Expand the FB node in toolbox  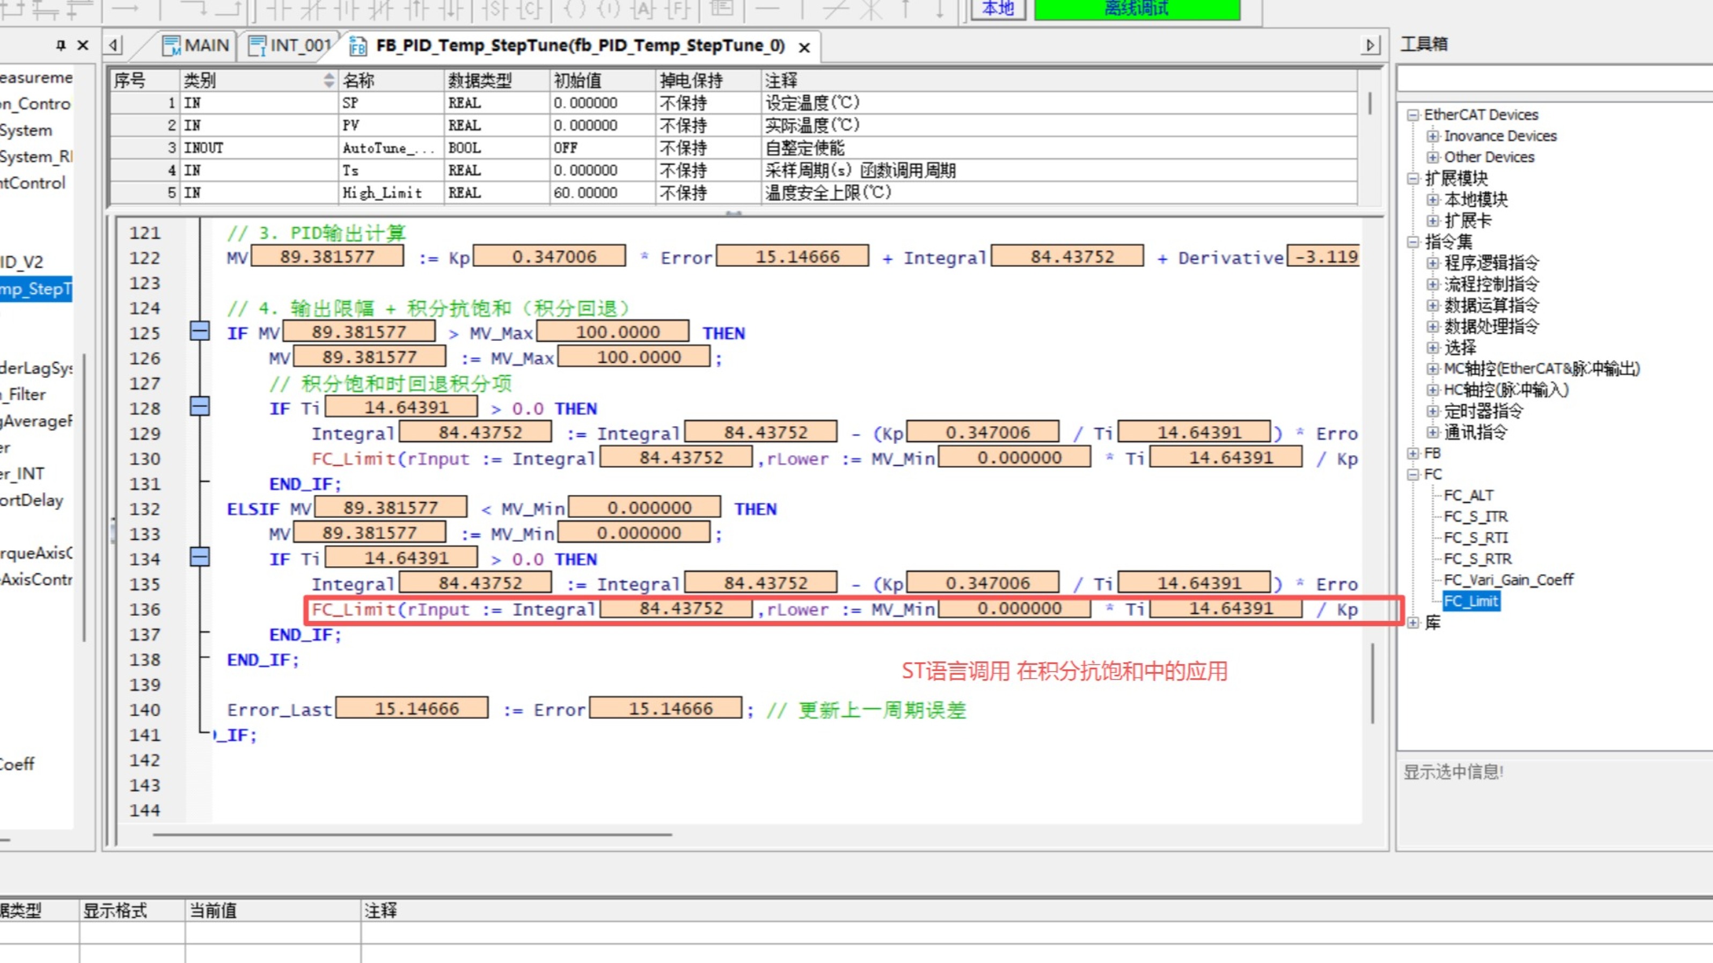pyautogui.click(x=1413, y=454)
